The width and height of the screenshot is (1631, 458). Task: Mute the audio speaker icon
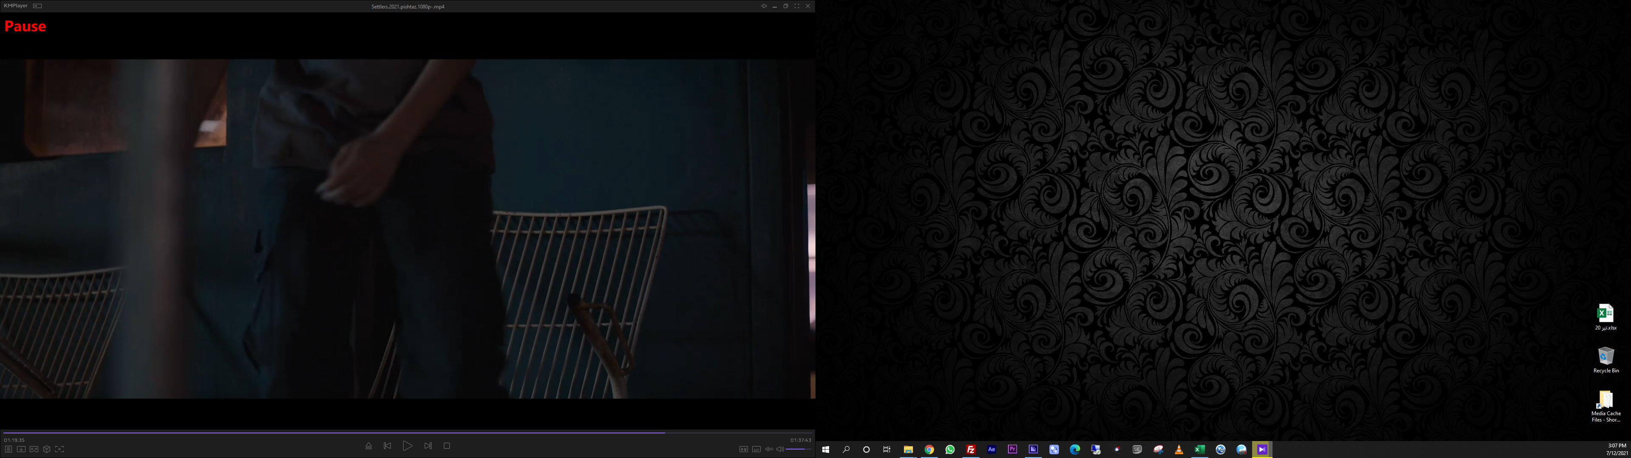780,449
